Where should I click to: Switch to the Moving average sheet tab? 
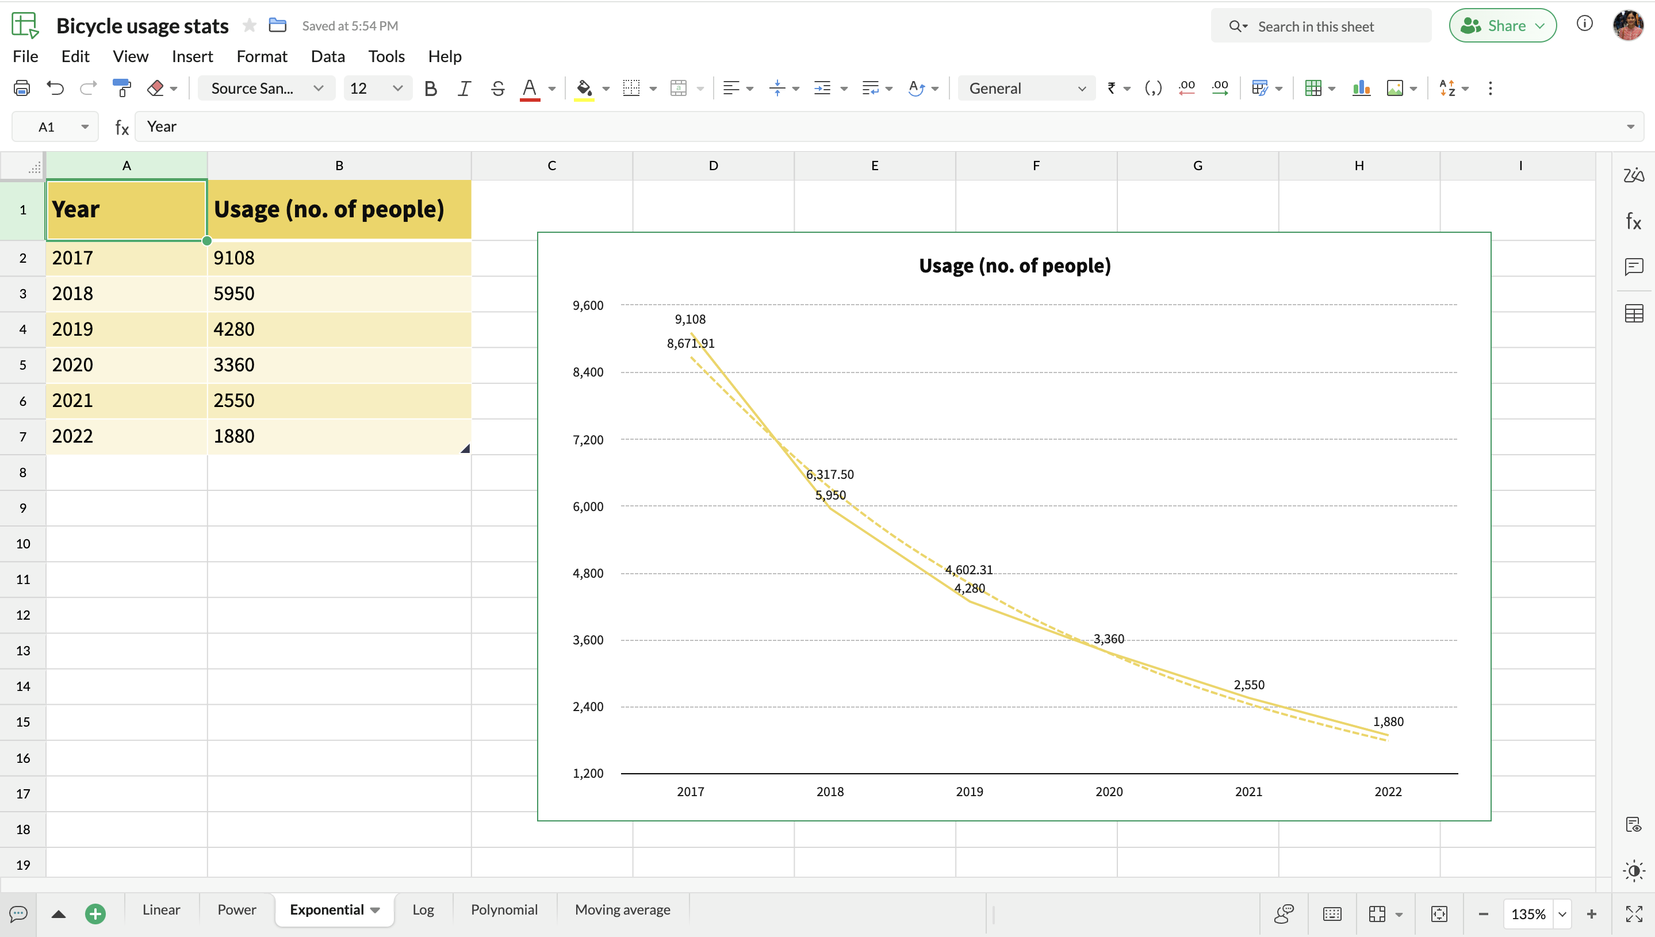coord(622,910)
